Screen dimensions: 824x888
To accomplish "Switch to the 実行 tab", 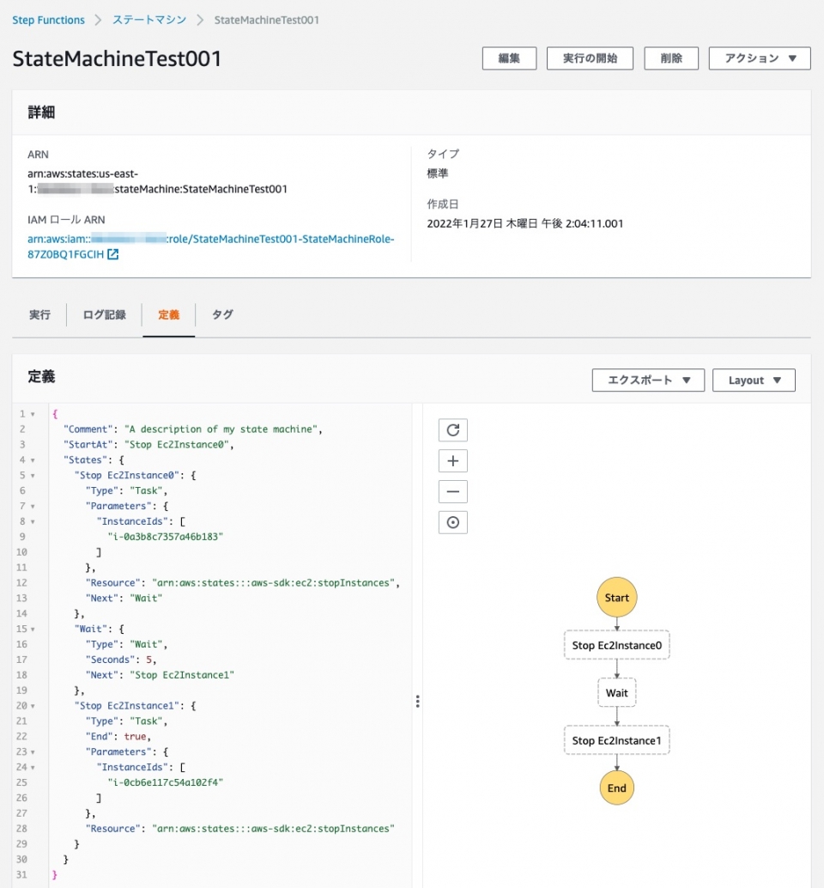I will click(39, 315).
